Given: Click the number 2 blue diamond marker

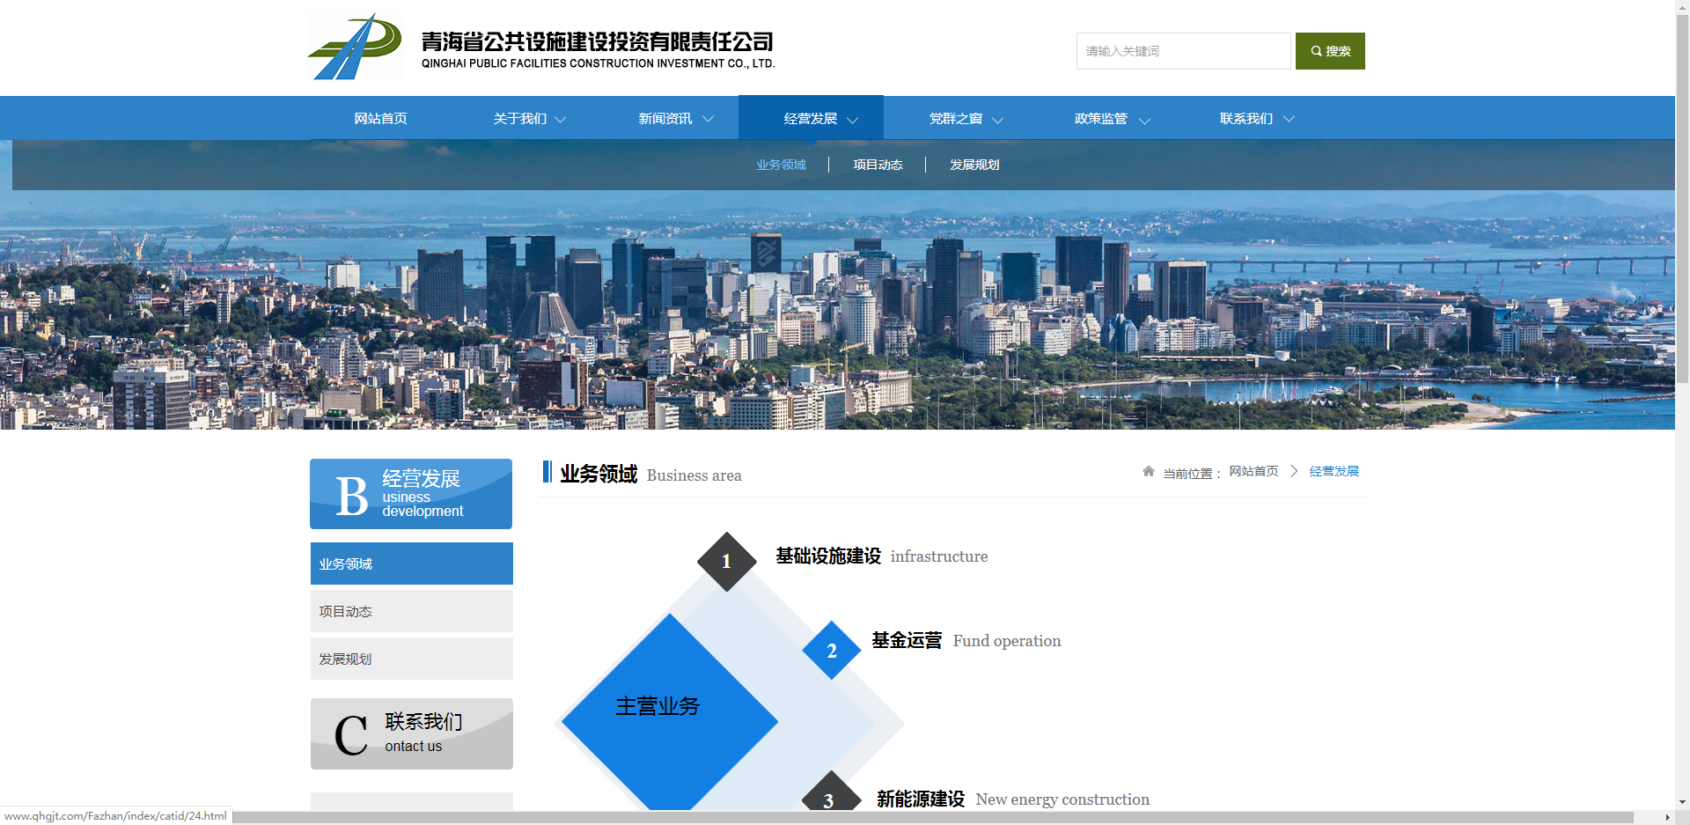Looking at the screenshot, I should pos(832,651).
